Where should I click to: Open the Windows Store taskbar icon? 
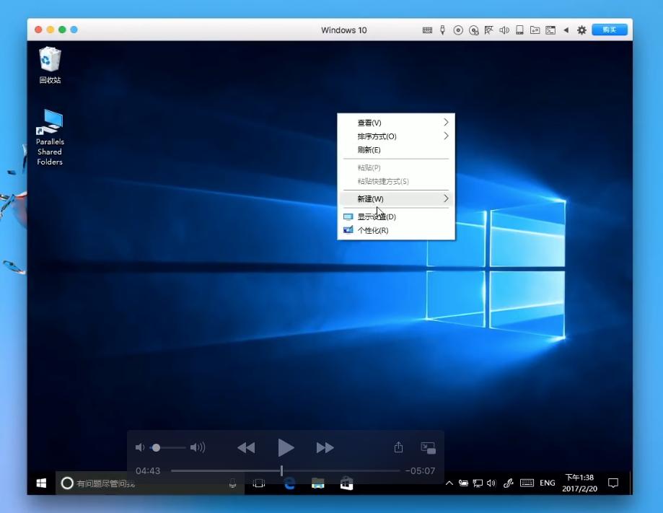347,483
